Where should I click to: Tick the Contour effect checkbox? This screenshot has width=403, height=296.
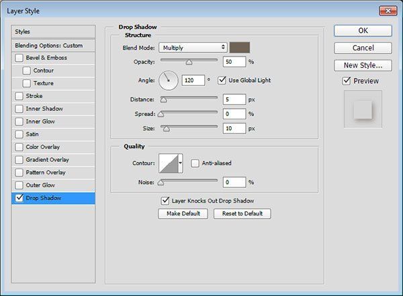pyautogui.click(x=26, y=70)
